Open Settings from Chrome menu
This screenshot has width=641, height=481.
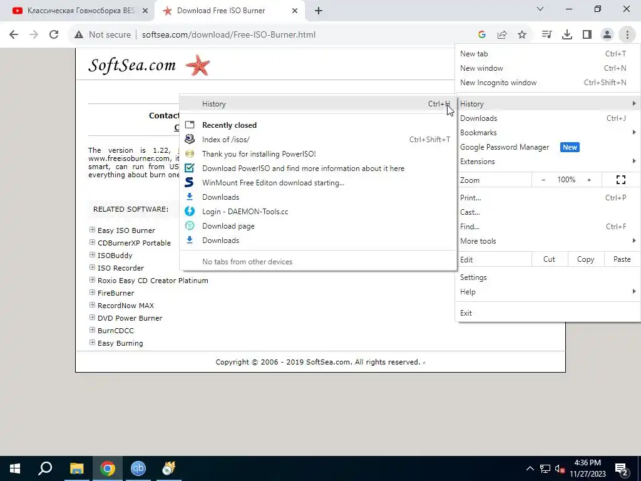pos(548,277)
